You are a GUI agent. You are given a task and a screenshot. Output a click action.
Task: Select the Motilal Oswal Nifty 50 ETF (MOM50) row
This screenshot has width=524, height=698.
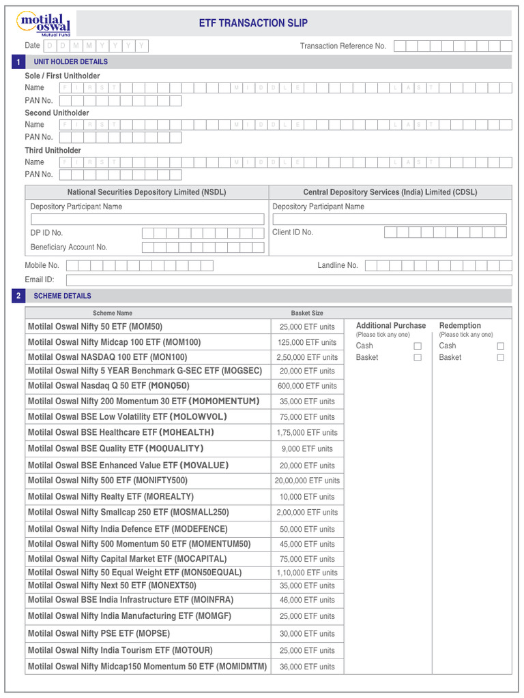(184, 327)
